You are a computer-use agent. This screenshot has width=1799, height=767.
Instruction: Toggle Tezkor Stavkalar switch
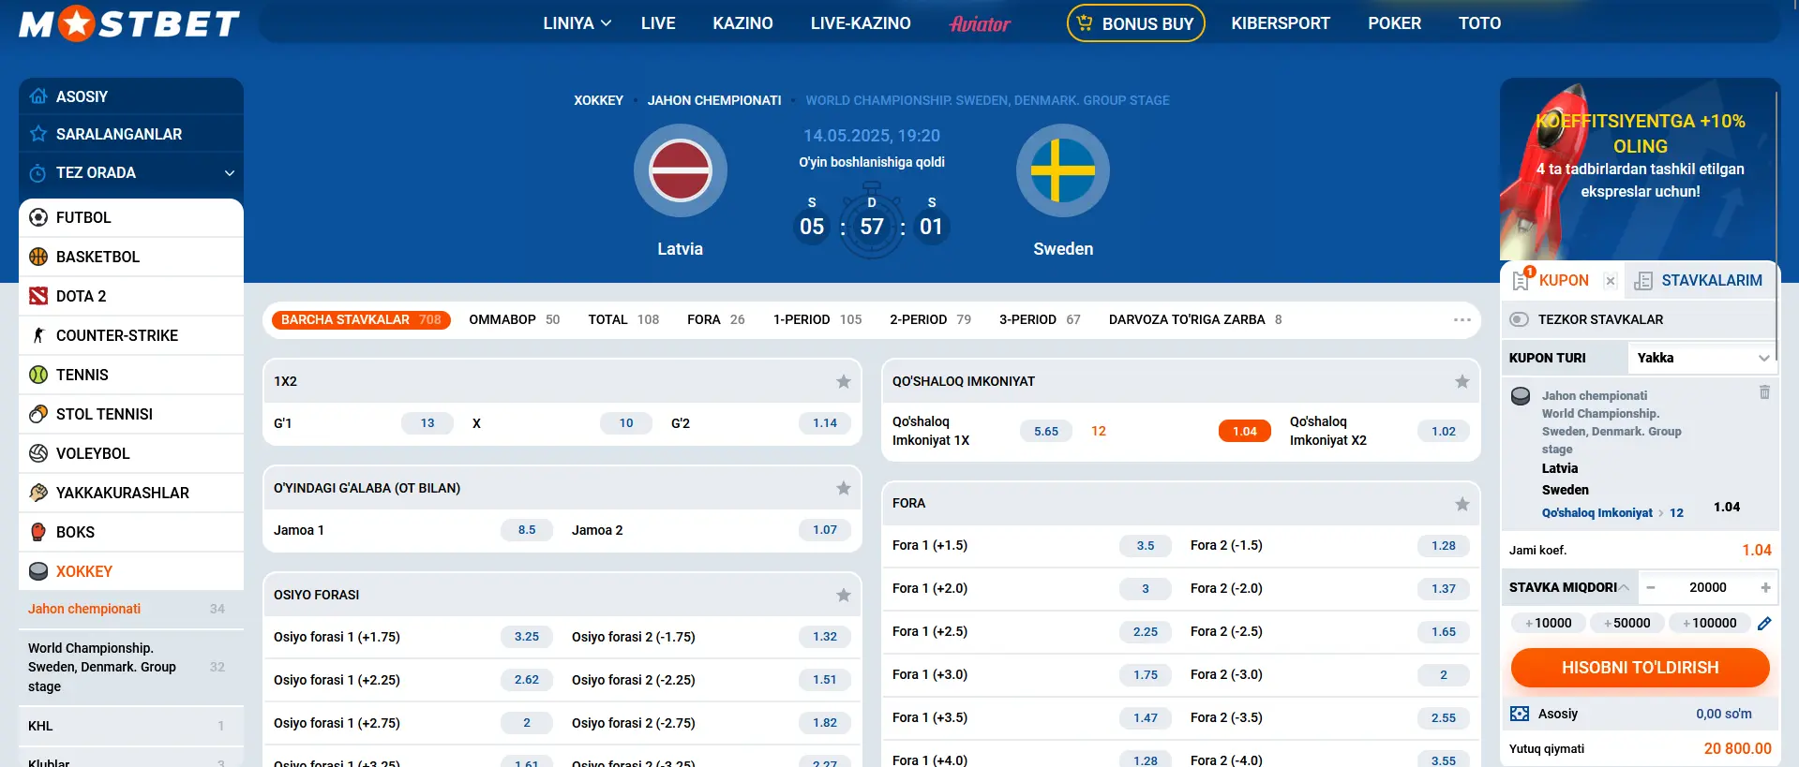pyautogui.click(x=1520, y=319)
